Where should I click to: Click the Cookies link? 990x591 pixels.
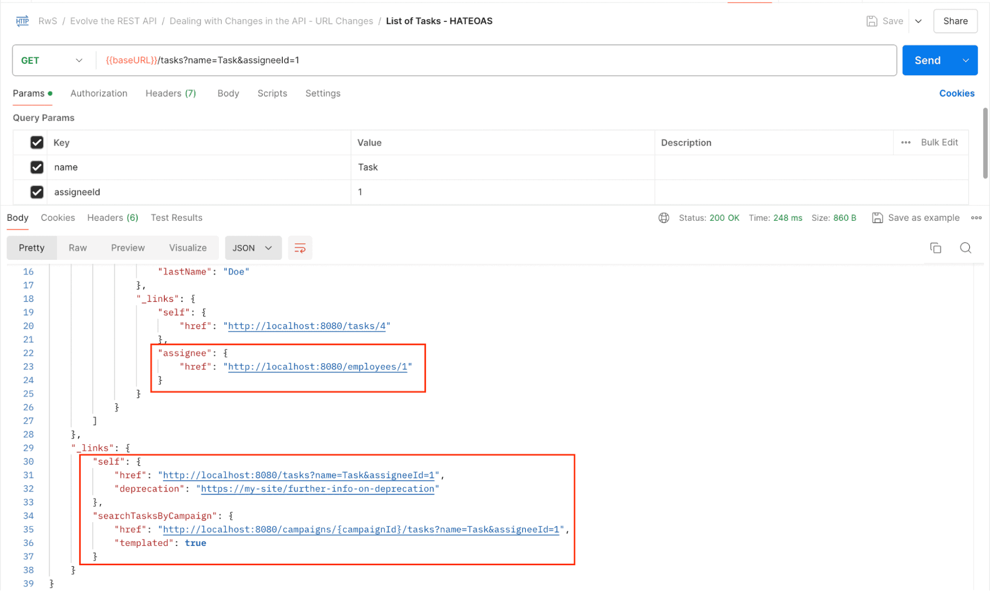pyautogui.click(x=956, y=94)
